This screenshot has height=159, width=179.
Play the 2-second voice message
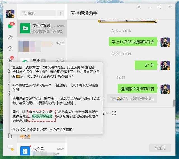[146, 65]
